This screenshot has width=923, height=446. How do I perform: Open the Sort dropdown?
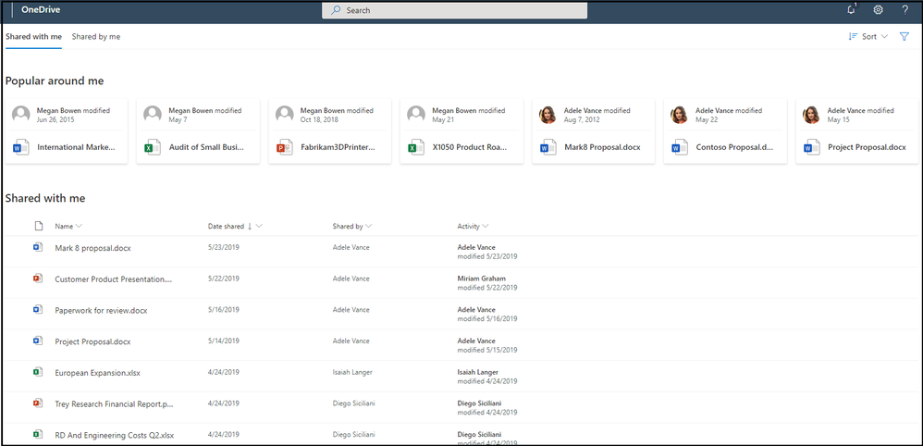pos(868,36)
